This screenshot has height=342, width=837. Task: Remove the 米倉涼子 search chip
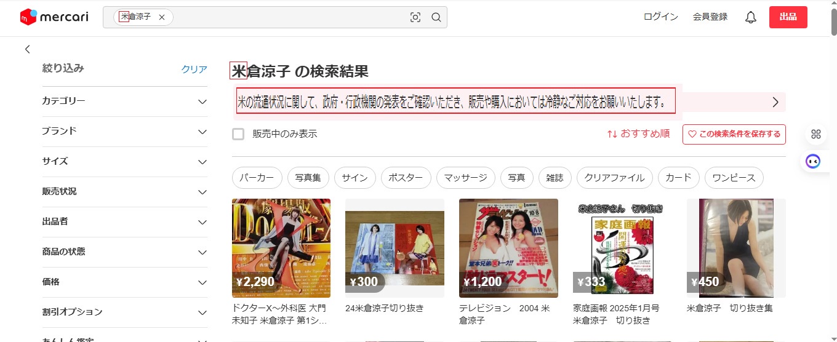(162, 17)
